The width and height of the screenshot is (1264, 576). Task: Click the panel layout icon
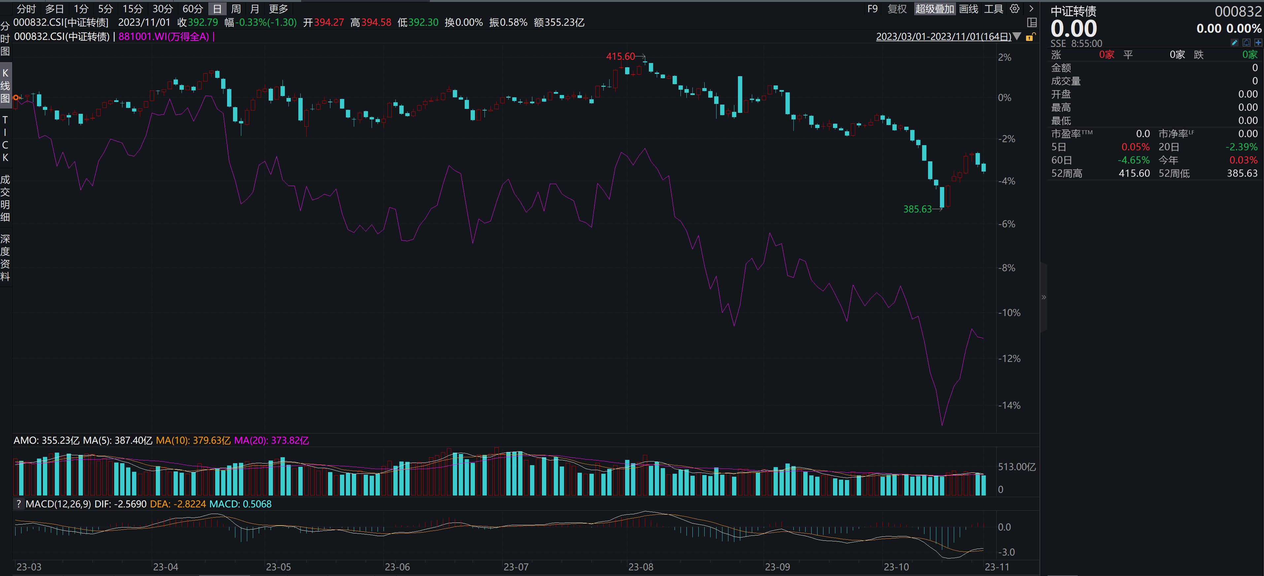pos(1032,22)
